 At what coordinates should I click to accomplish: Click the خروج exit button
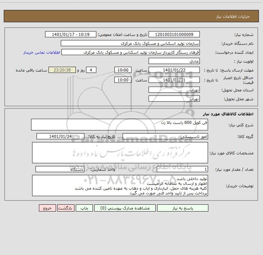pyautogui.click(x=47, y=208)
